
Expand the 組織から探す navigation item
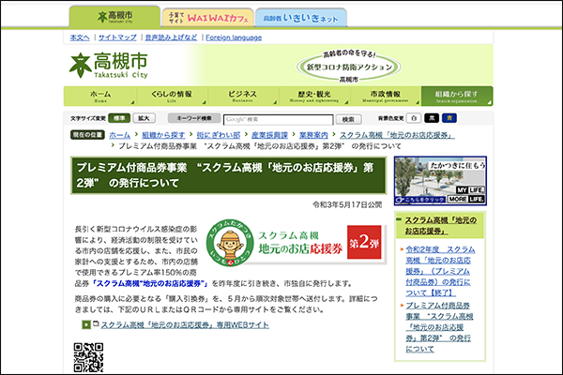coord(457,97)
